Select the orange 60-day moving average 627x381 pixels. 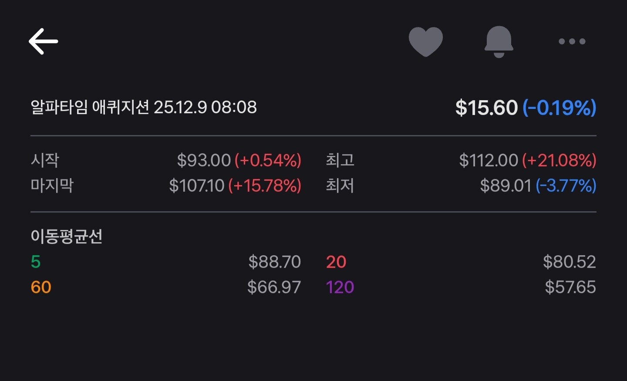pyautogui.click(x=41, y=287)
